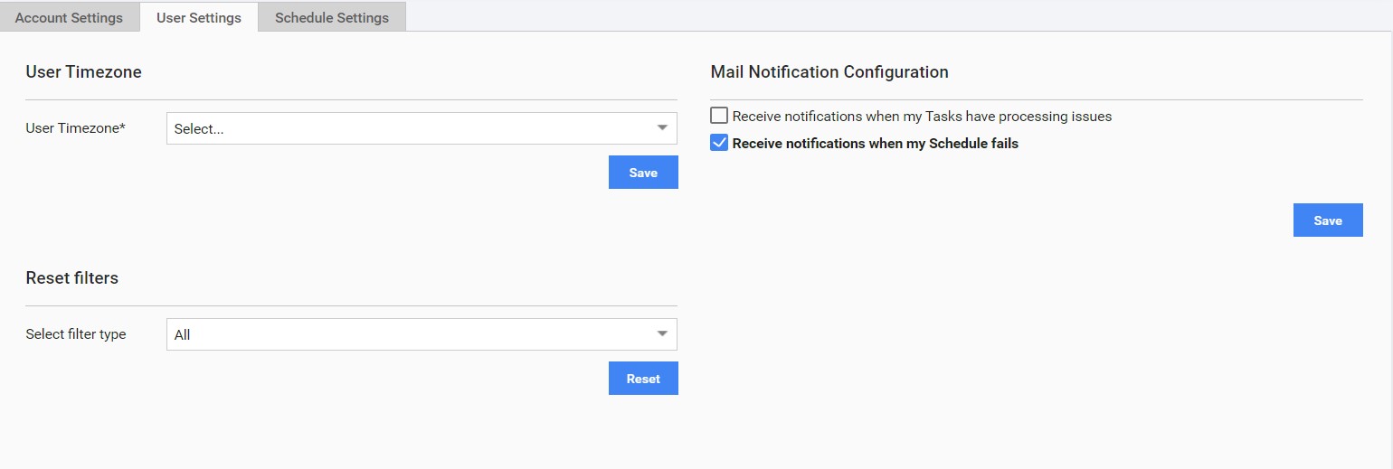This screenshot has width=1393, height=469.
Task: Uncheck the Schedule fails notification checkbox
Action: tap(719, 143)
